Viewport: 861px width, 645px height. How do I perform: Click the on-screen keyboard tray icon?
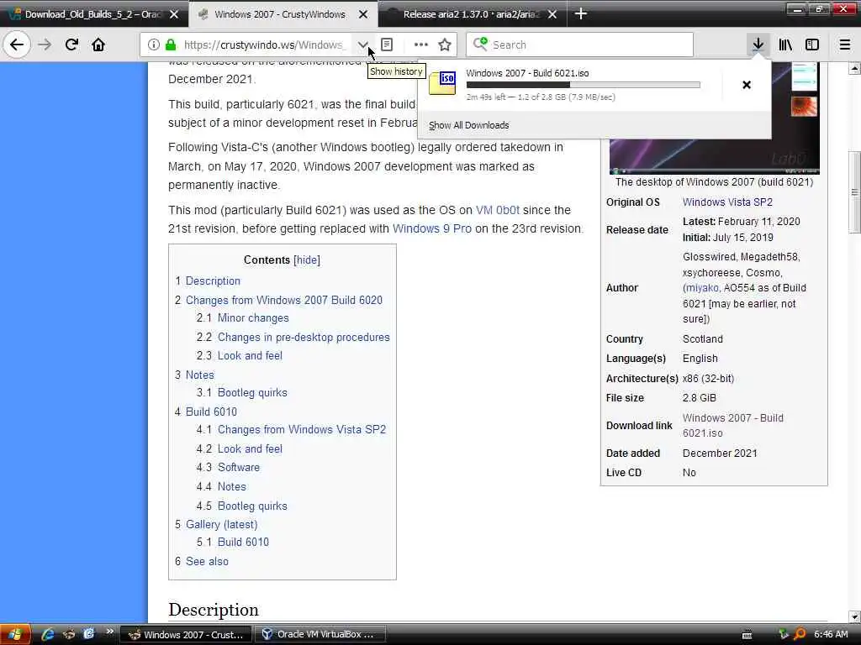pyautogui.click(x=747, y=635)
